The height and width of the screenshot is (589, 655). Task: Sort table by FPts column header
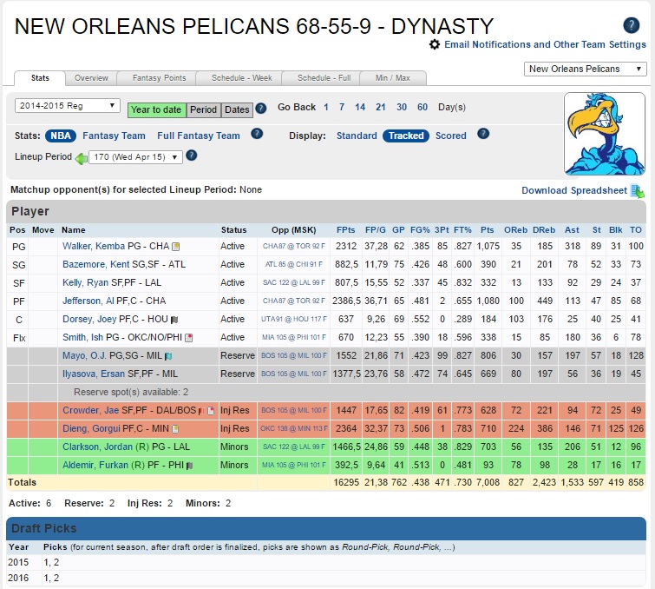click(x=346, y=230)
